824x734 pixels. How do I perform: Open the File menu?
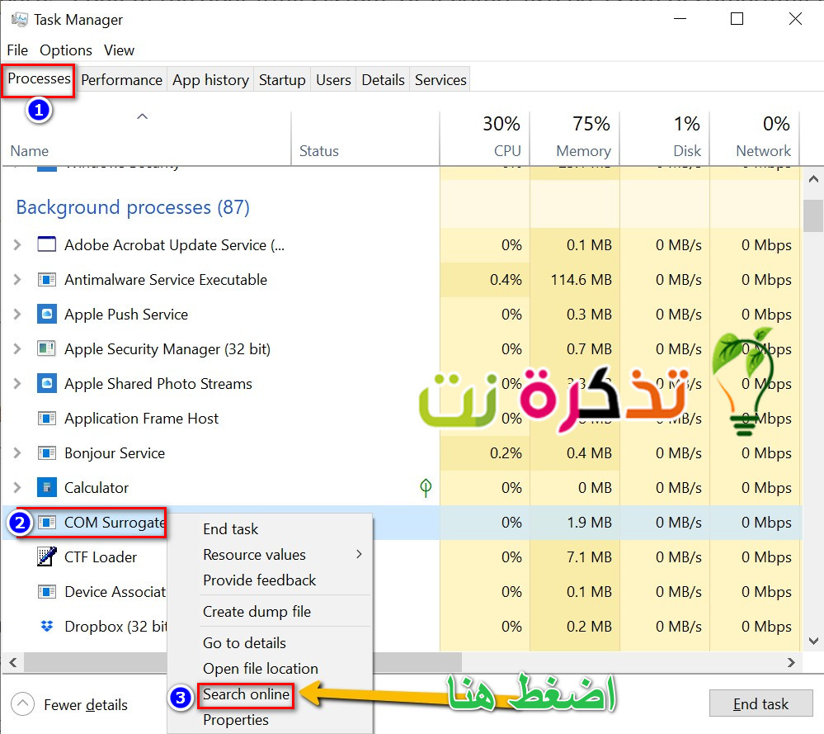(x=17, y=50)
